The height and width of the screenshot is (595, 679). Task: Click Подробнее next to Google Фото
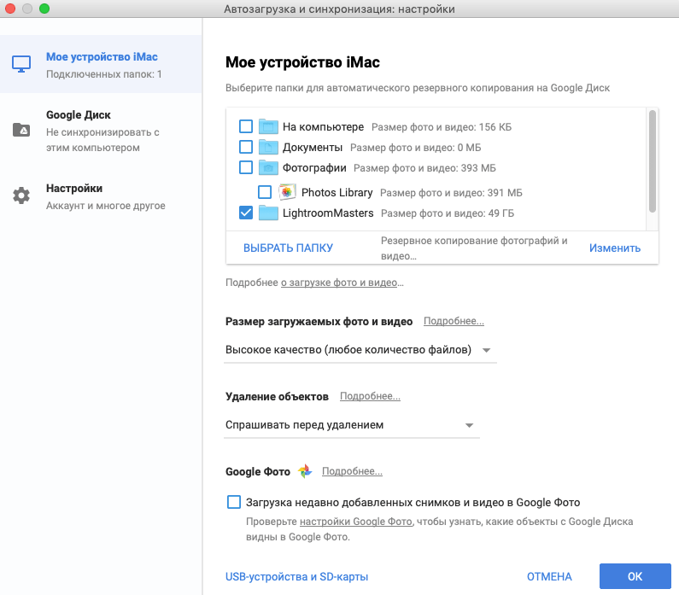(352, 471)
